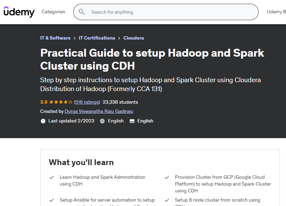Focus the Search for anything field

166,12
